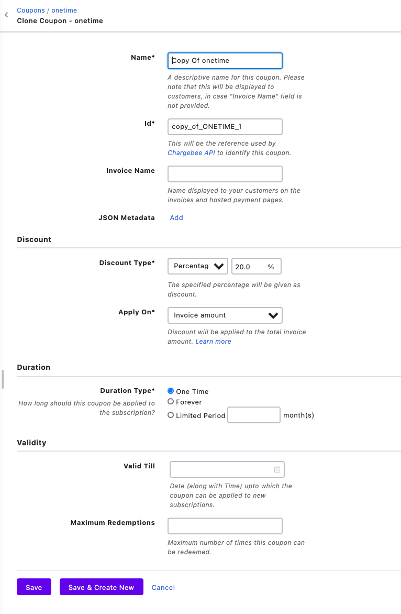Click the left panel resize handle
Image resolution: width=401 pixels, height=614 pixels.
click(3, 379)
